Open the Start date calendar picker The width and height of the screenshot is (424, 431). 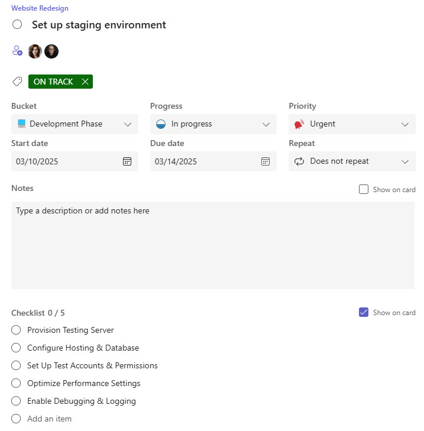[127, 161]
